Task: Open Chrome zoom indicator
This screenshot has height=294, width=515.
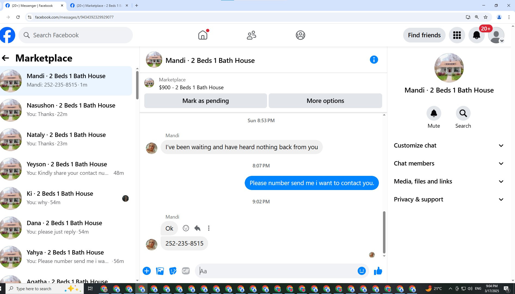Action: point(477,17)
